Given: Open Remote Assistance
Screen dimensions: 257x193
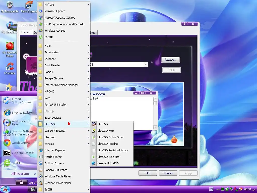Looking at the screenshot, I should click(64, 170).
